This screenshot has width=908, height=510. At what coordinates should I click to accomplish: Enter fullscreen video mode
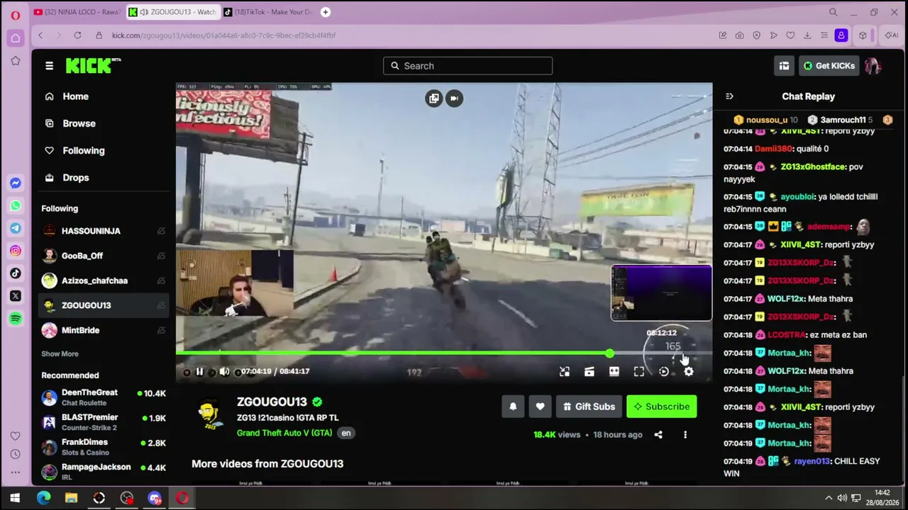tap(639, 372)
